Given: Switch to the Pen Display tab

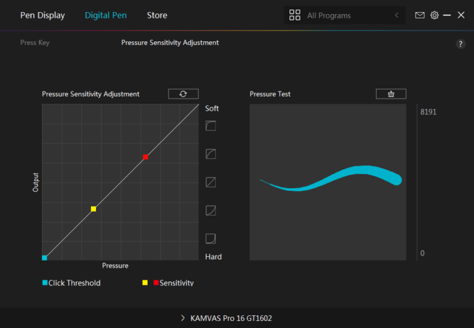Looking at the screenshot, I should tap(43, 15).
